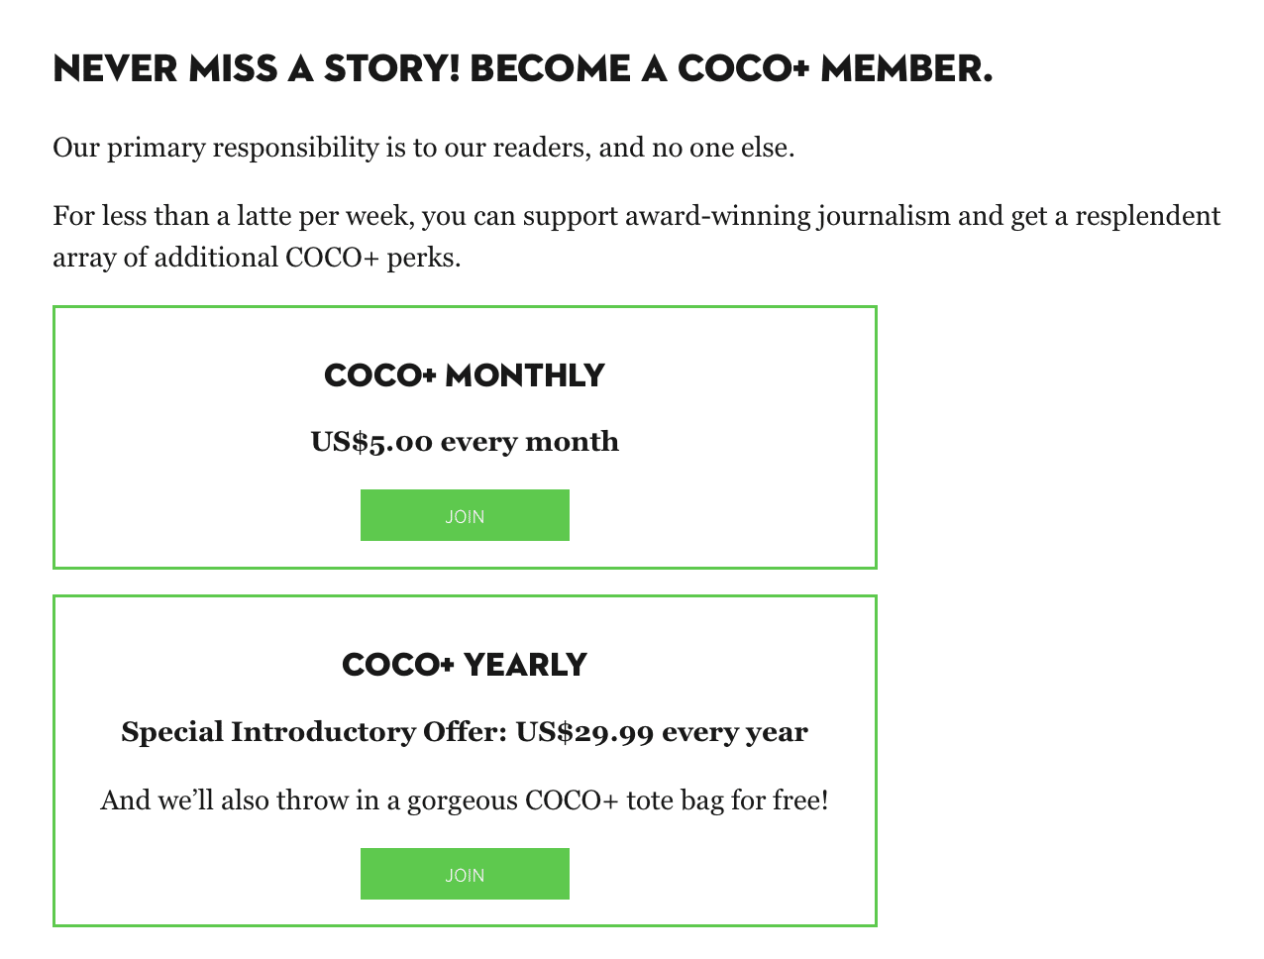This screenshot has width=1264, height=959.
Task: Click BECOME A COCO+ MEMBER in headline
Action: [730, 69]
